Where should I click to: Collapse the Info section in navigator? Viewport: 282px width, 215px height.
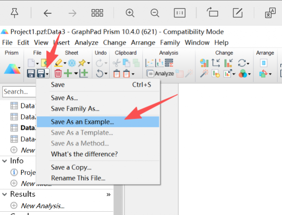(5, 161)
